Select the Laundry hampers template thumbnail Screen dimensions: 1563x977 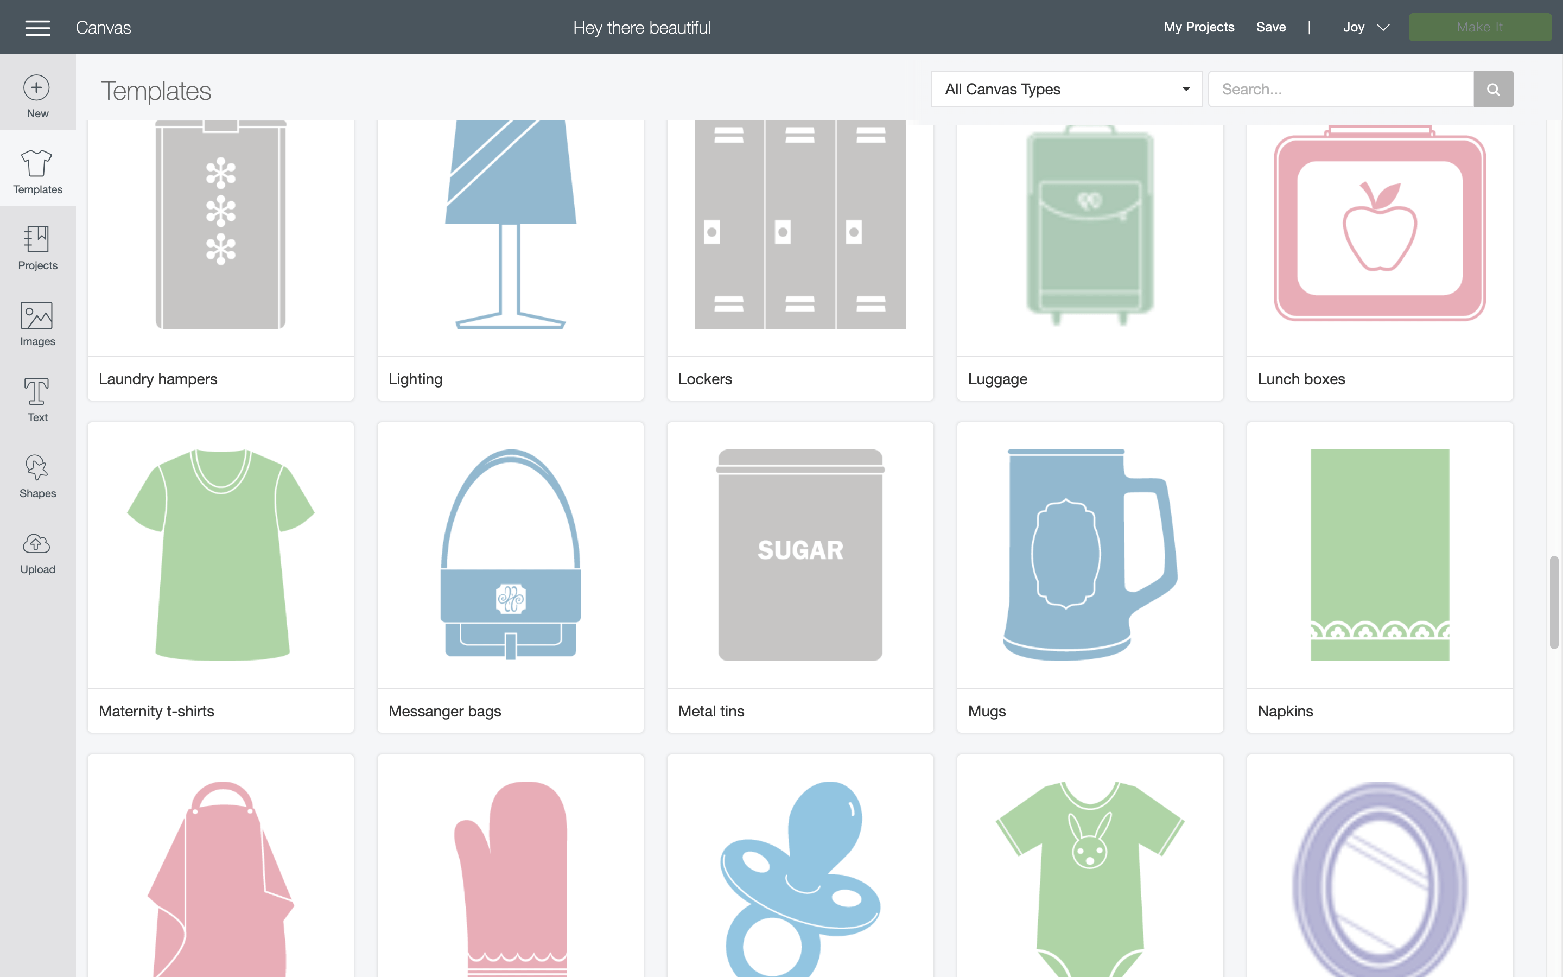point(221,225)
